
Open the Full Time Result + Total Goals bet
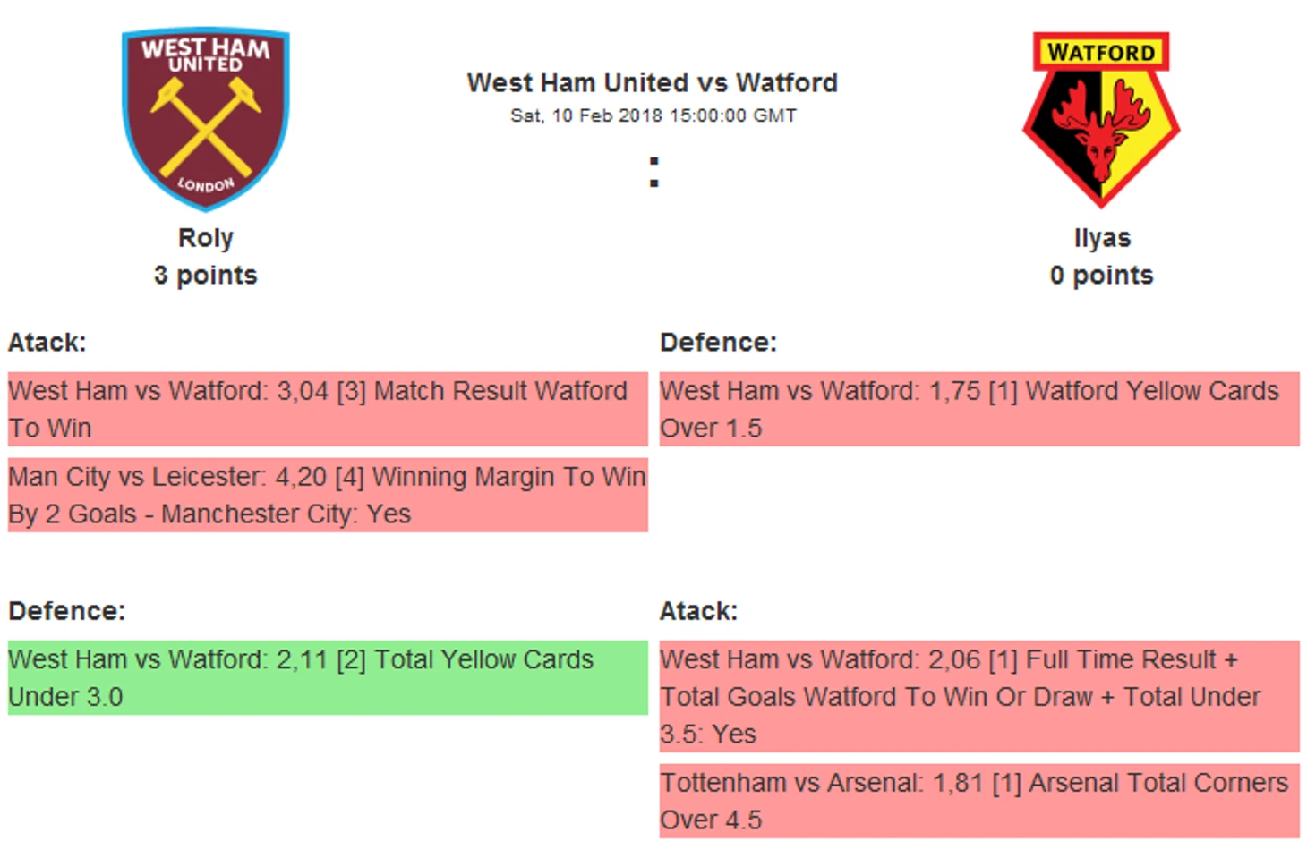pyautogui.click(x=979, y=696)
